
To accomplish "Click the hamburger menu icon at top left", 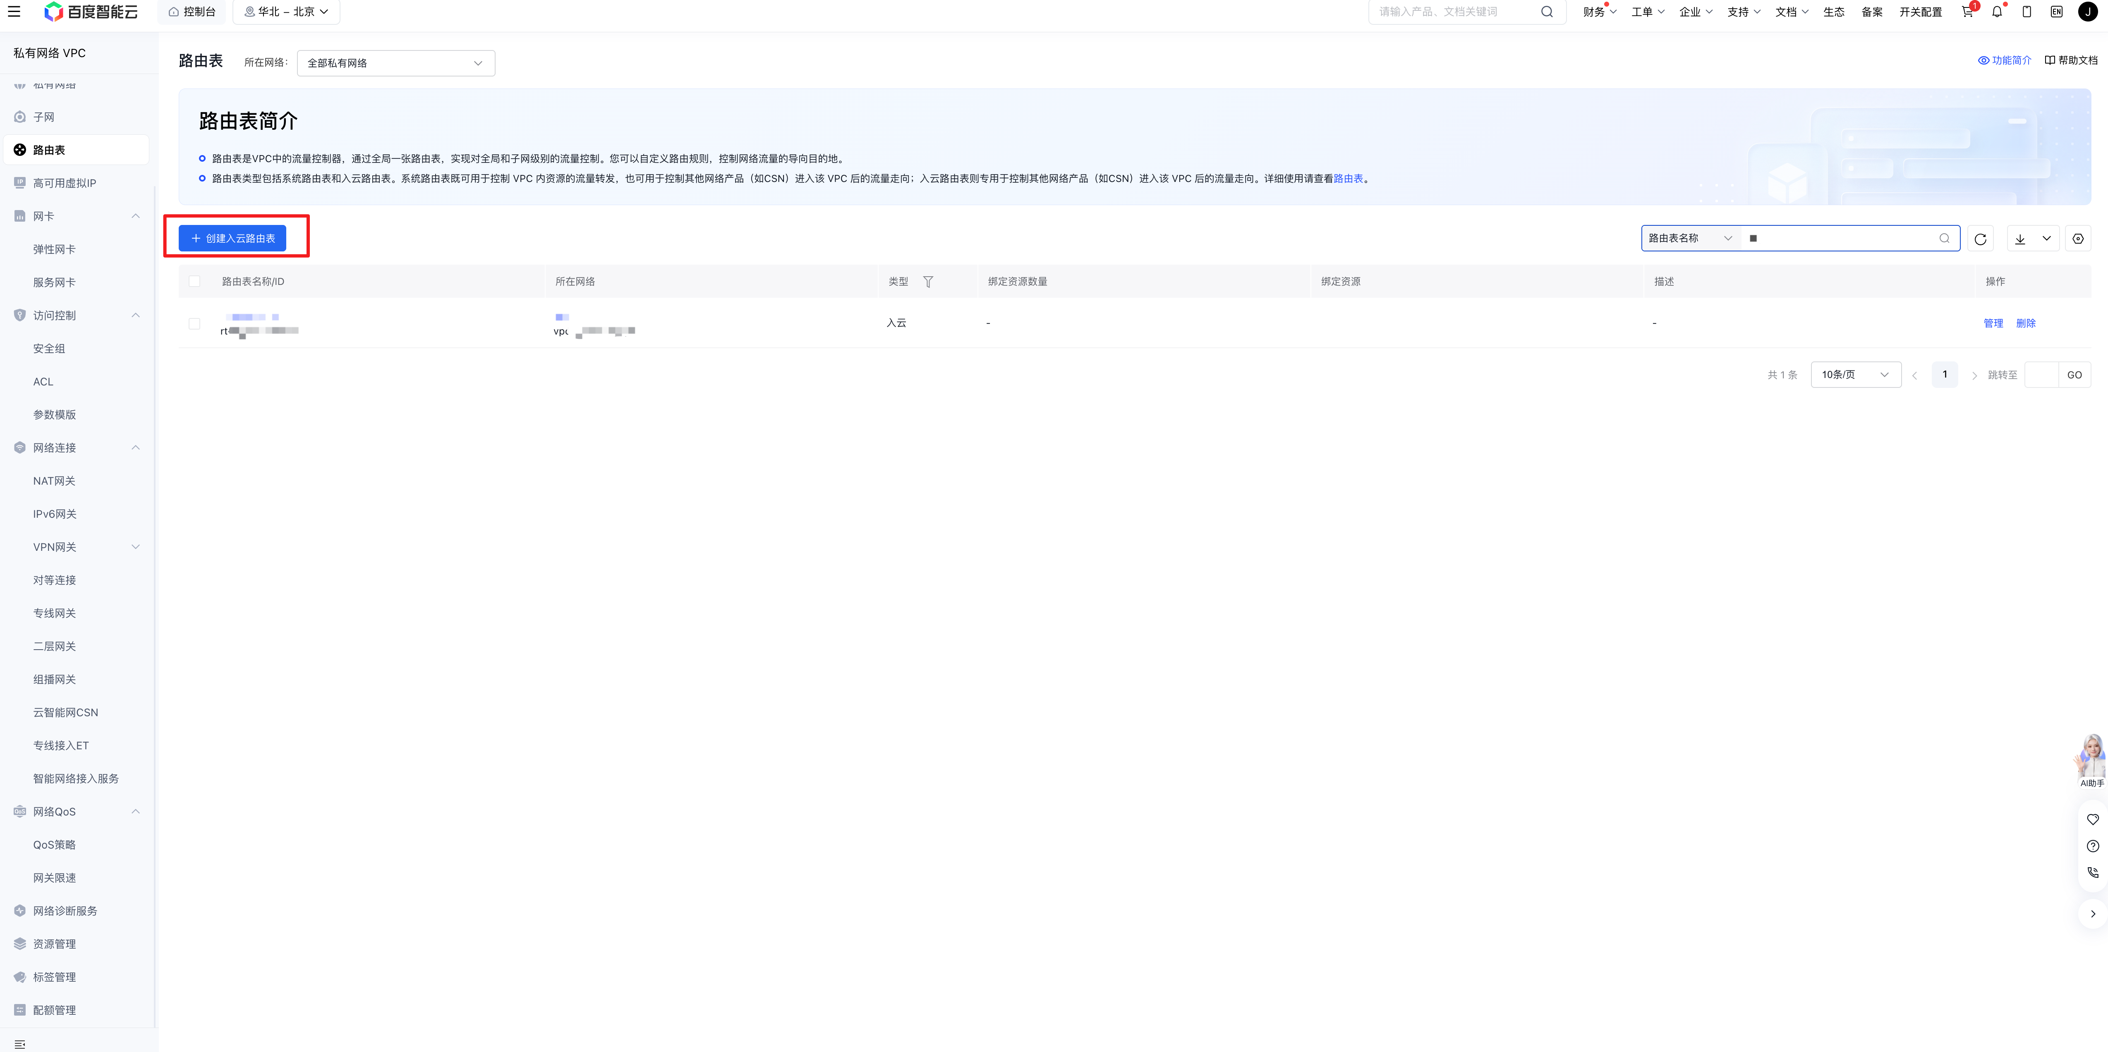I will [14, 12].
